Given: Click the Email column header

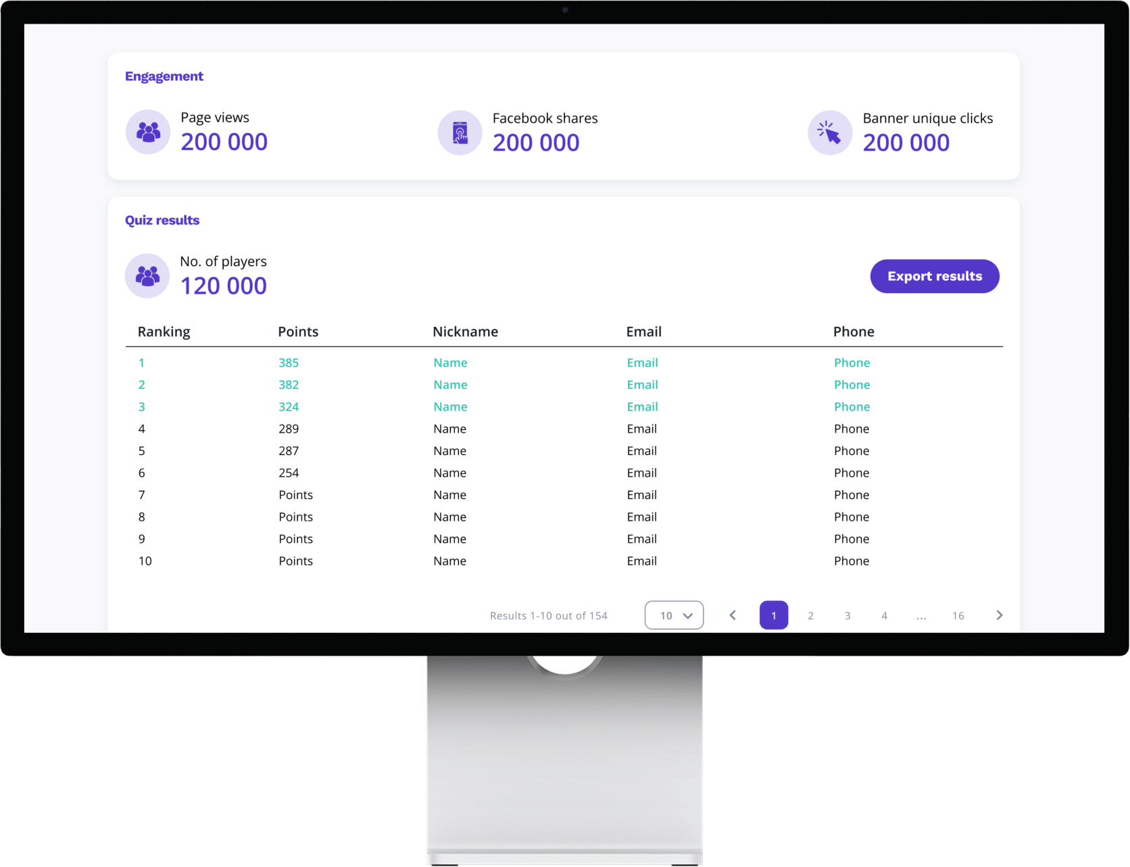Looking at the screenshot, I should click(643, 332).
